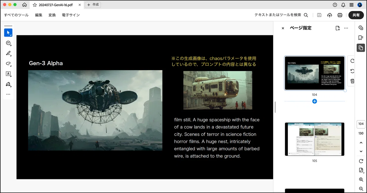Open the user profile avatar
This screenshot has height=193, width=367.
pos(360,5)
